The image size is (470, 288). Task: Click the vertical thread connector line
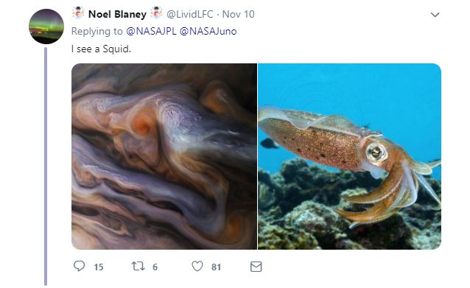[x=46, y=166]
